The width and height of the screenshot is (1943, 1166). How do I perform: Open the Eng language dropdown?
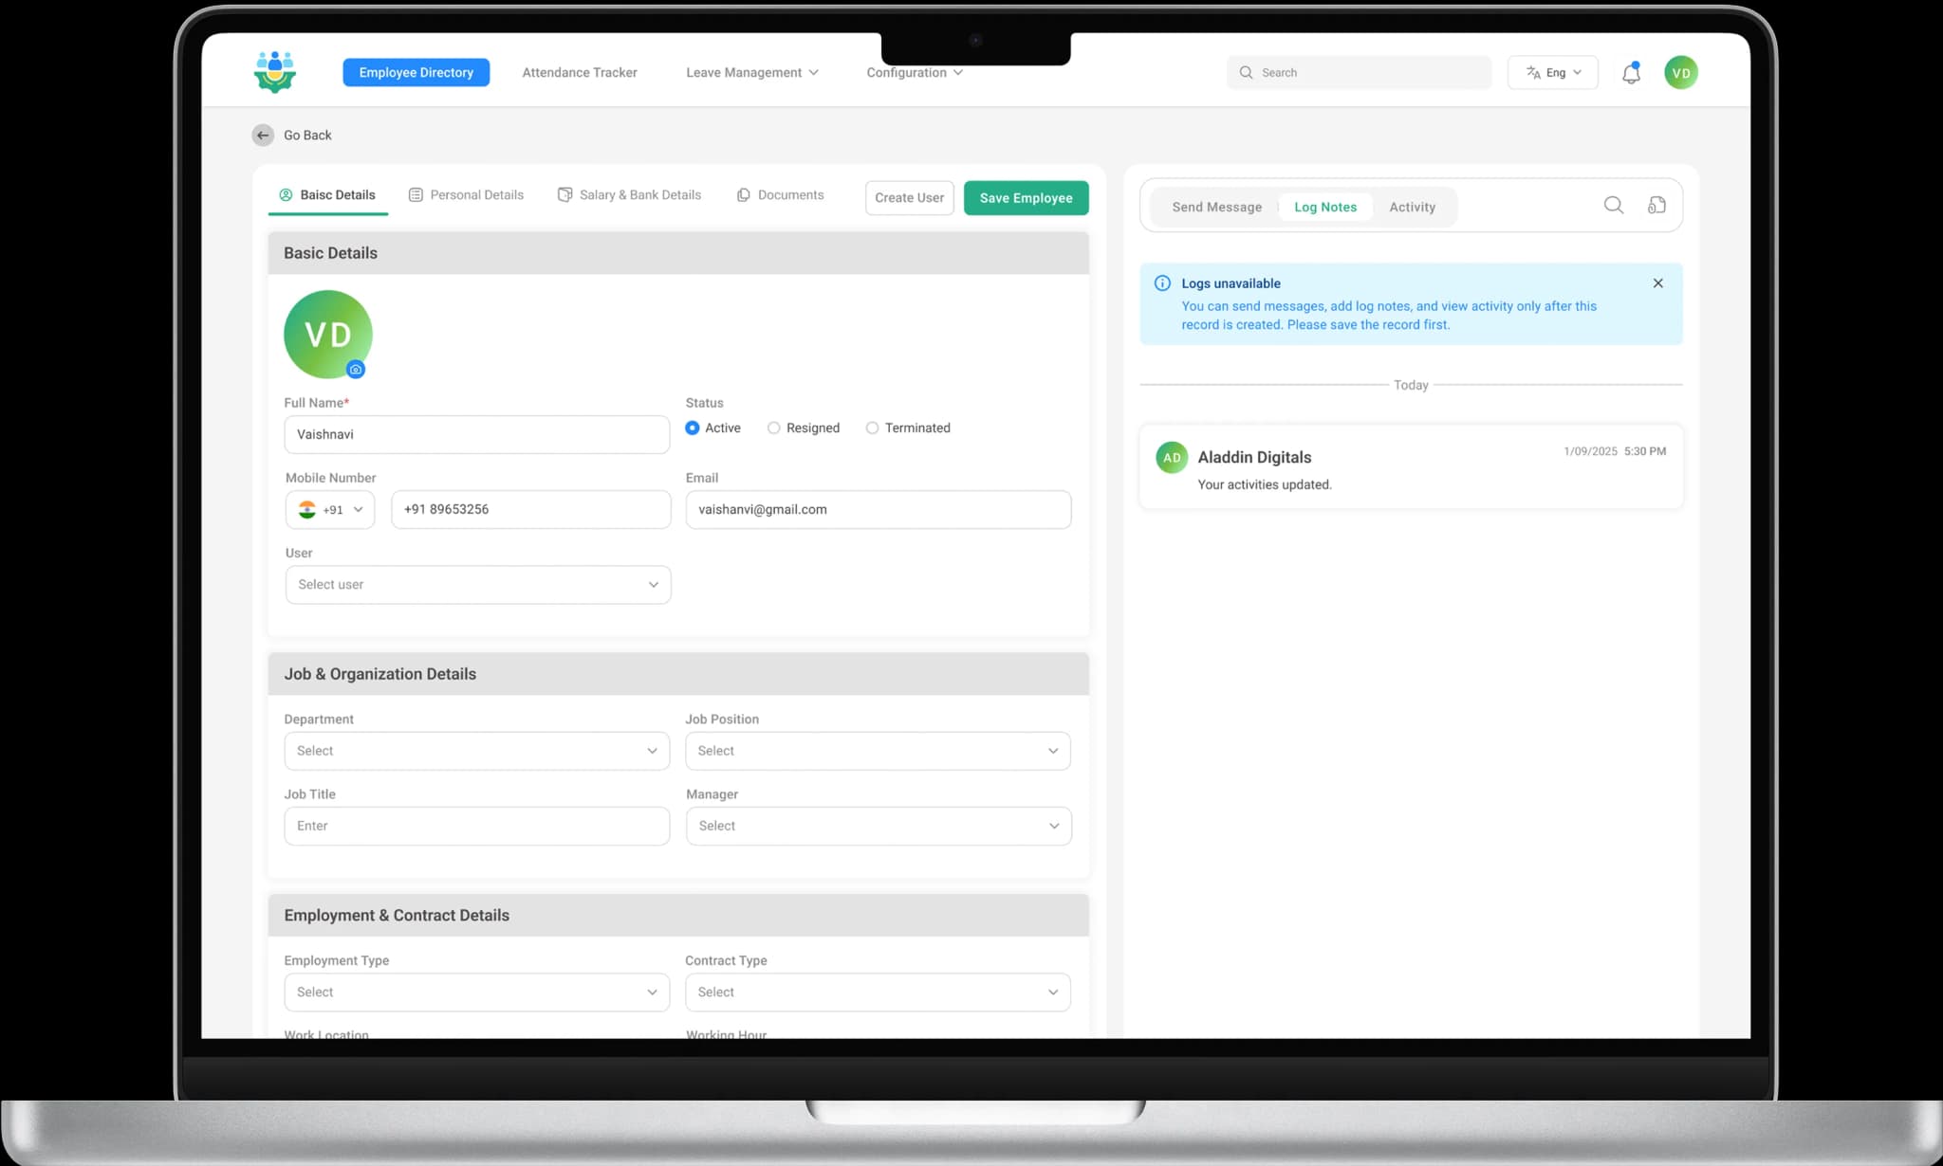(x=1552, y=73)
